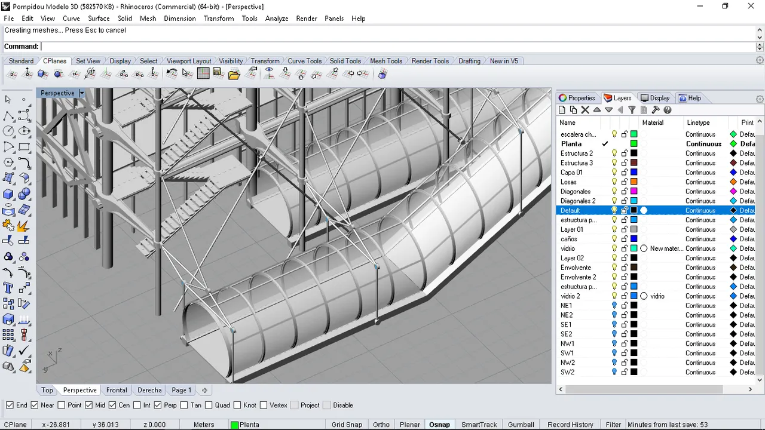The height and width of the screenshot is (430, 765).
Task: Click Set CPlane to Object box icon
Action: tap(43, 73)
